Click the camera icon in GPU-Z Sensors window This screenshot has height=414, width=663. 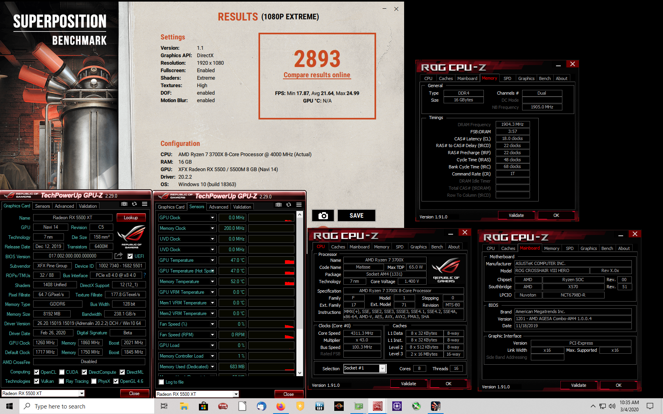point(279,205)
